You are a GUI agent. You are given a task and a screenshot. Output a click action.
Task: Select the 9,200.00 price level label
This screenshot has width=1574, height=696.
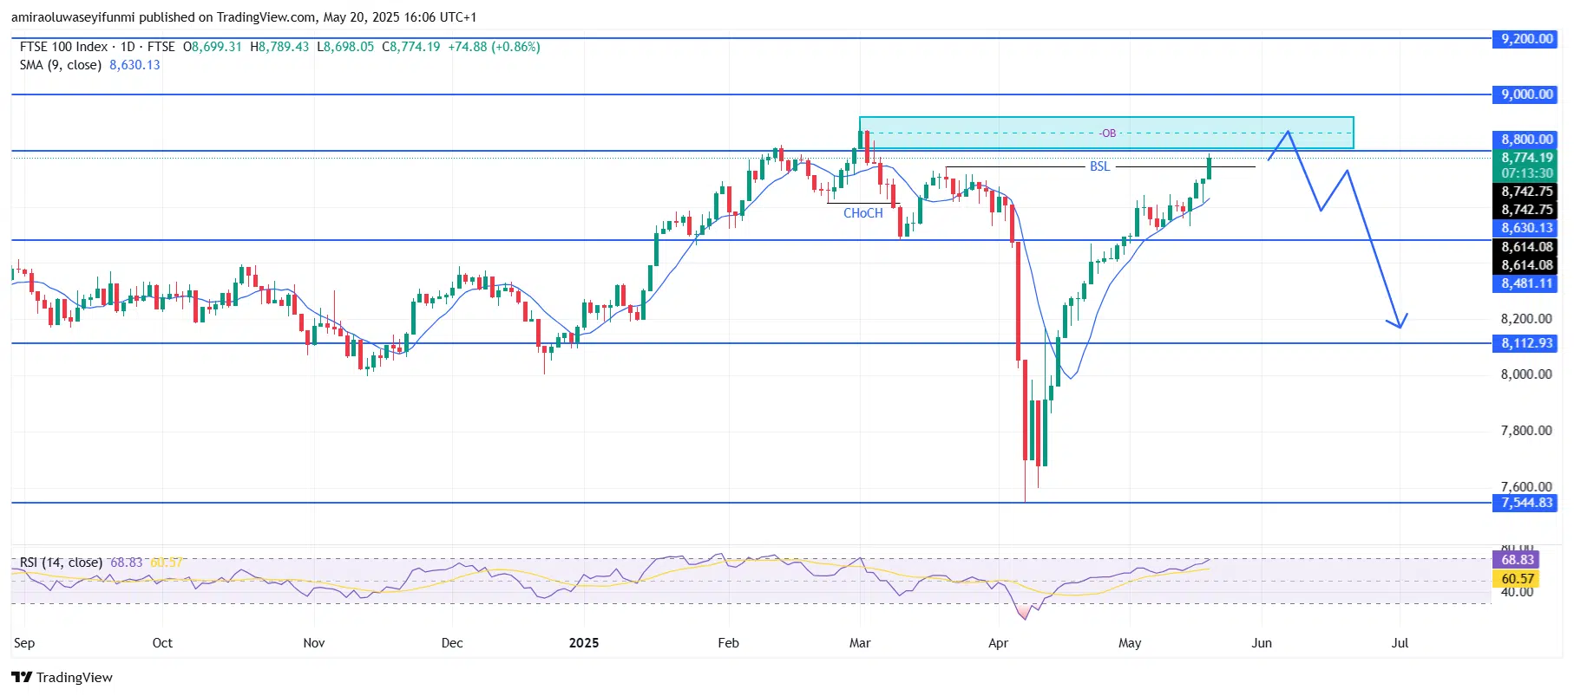click(1526, 39)
